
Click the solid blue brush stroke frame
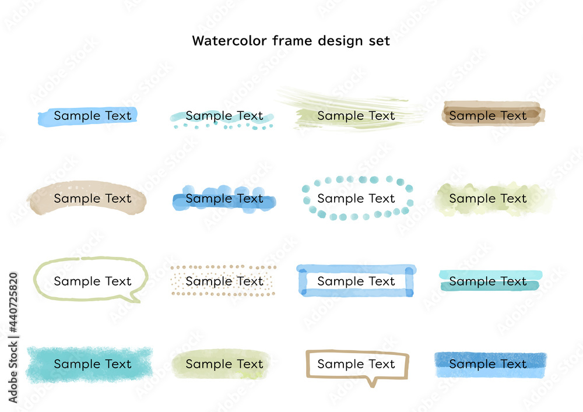pyautogui.click(x=87, y=117)
